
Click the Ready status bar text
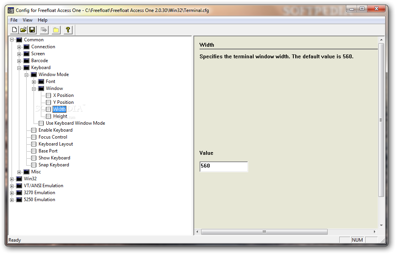click(15, 240)
